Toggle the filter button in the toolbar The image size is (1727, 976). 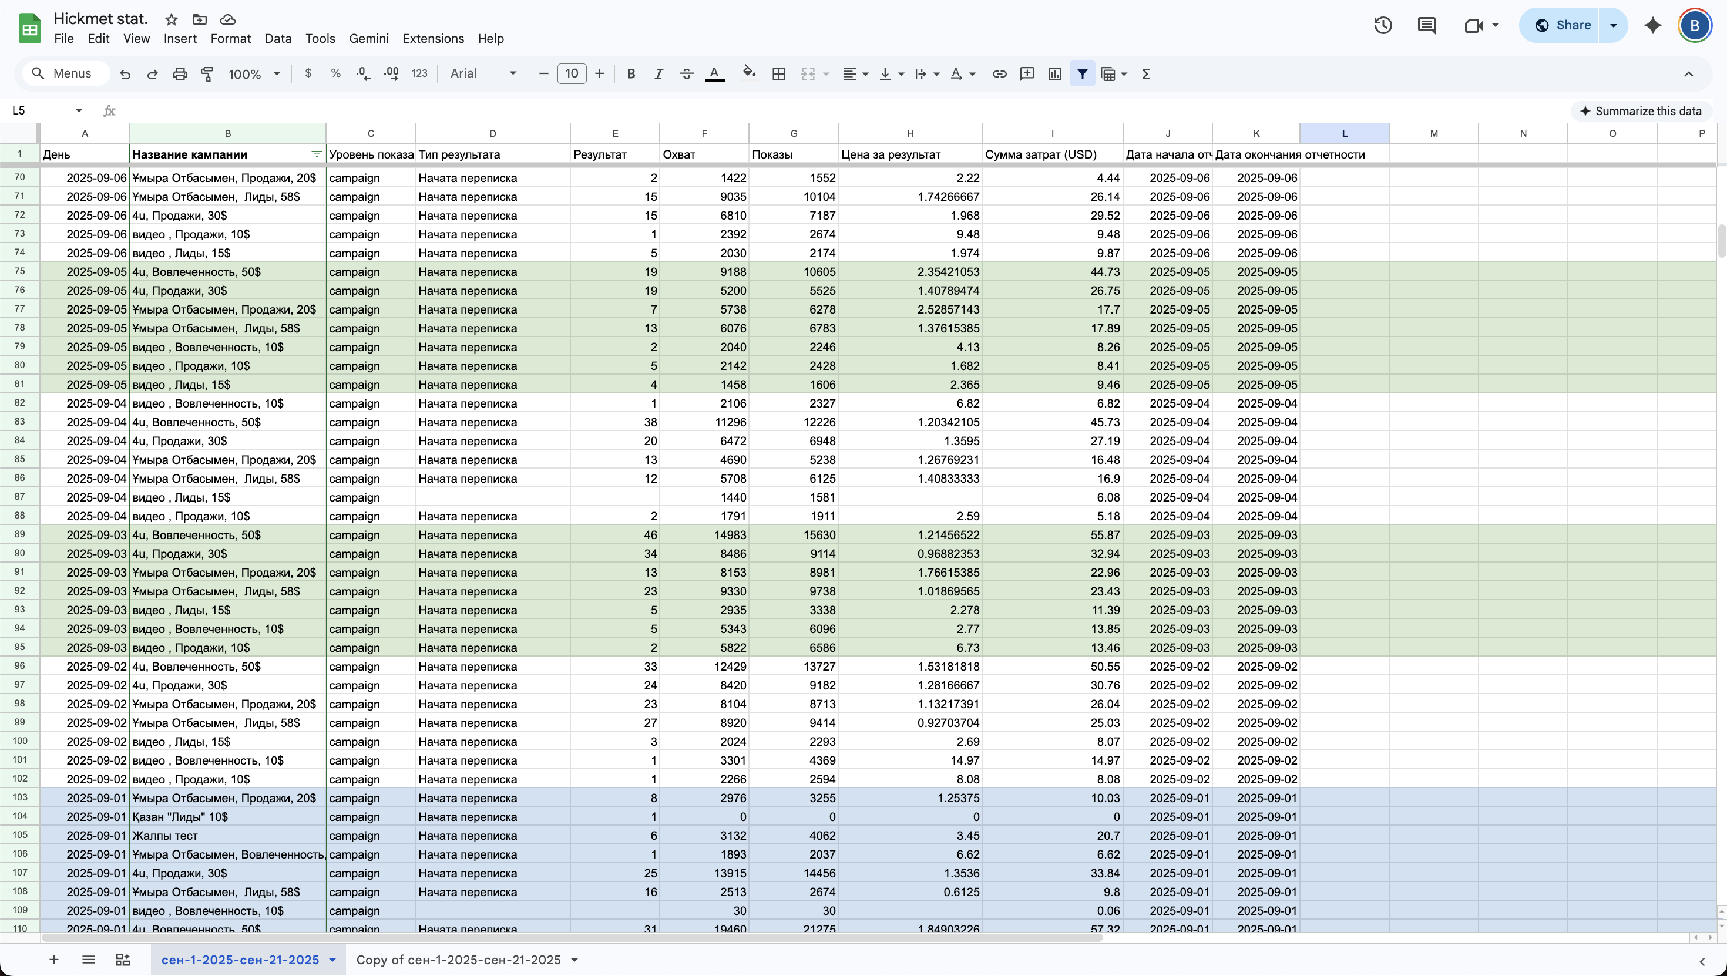(x=1082, y=74)
